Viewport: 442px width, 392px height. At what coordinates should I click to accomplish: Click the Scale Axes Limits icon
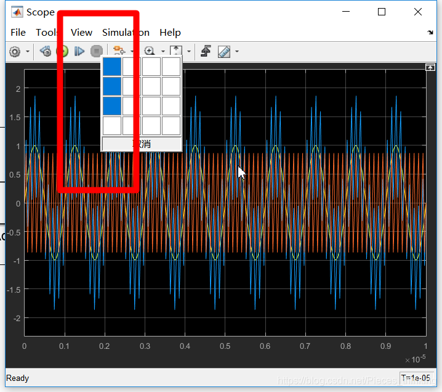[x=176, y=51]
